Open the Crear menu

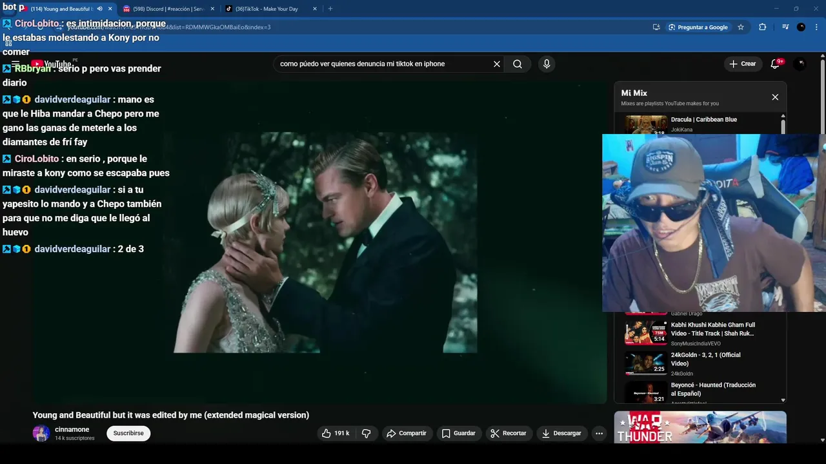coord(742,64)
